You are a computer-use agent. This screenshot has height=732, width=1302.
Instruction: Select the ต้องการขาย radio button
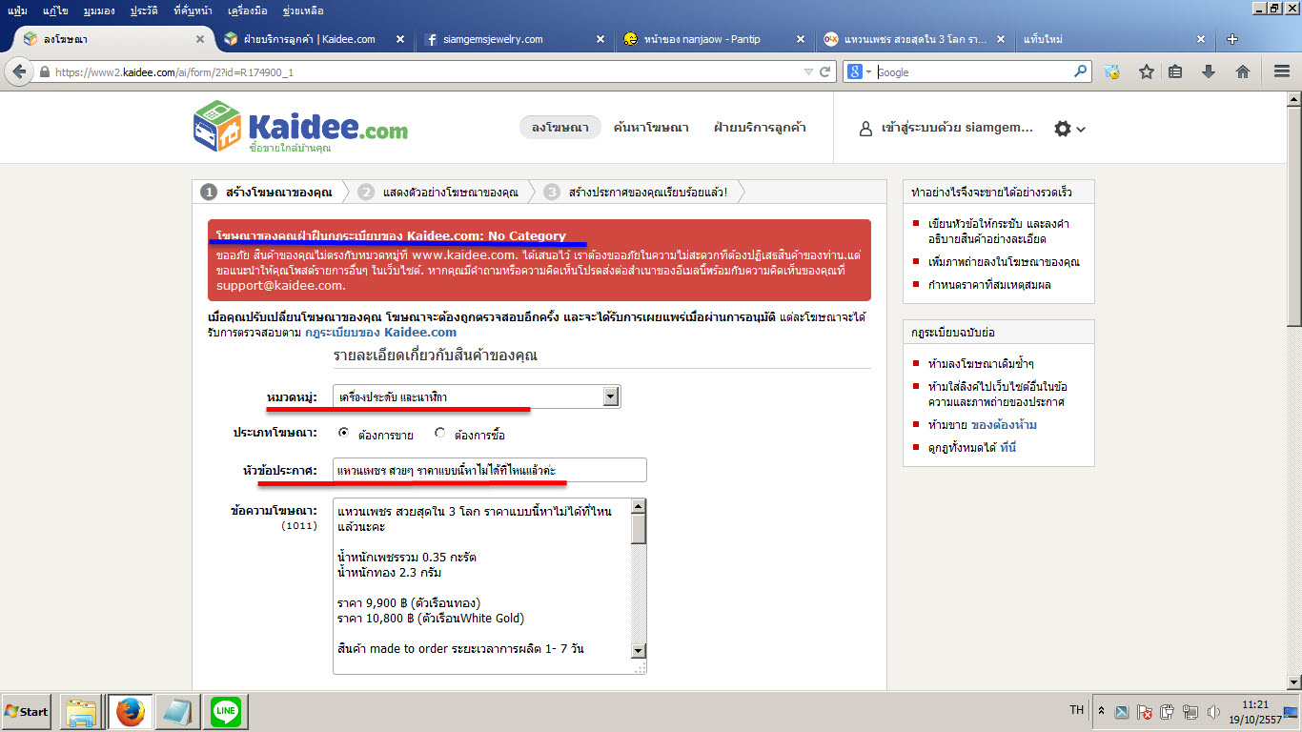coord(344,433)
